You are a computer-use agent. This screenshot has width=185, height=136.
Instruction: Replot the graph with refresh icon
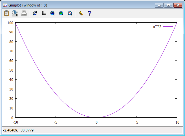pyautogui.click(x=35, y=13)
